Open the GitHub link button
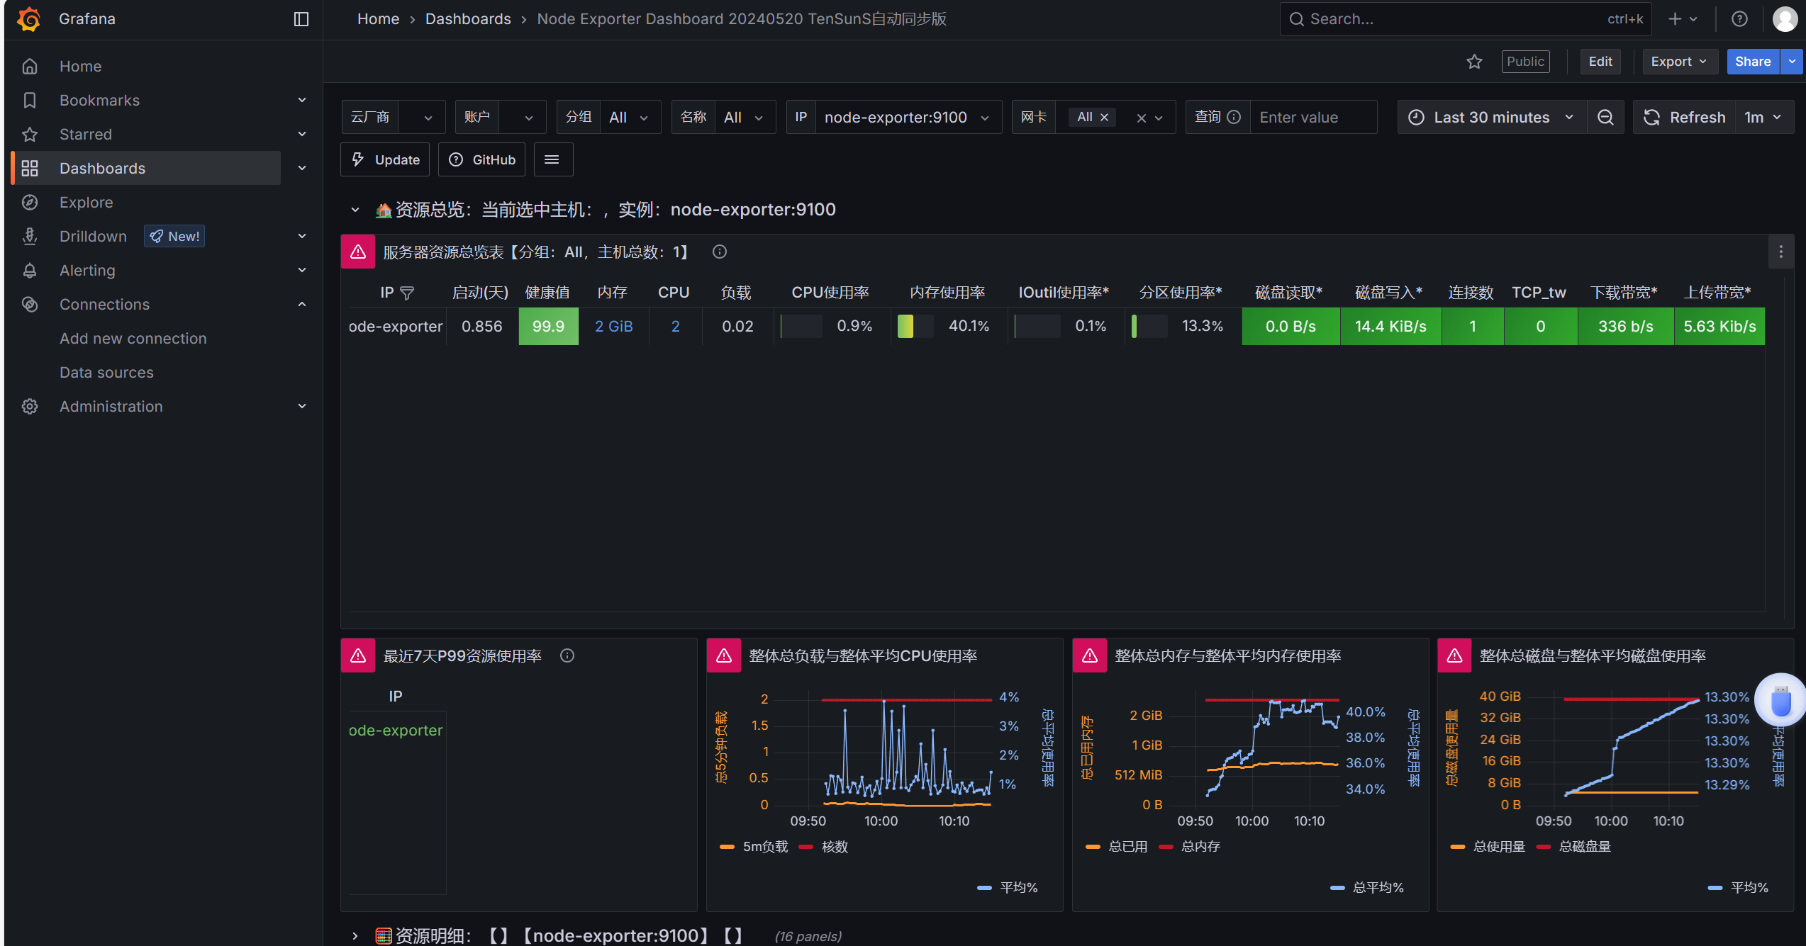The width and height of the screenshot is (1806, 946). click(x=482, y=159)
